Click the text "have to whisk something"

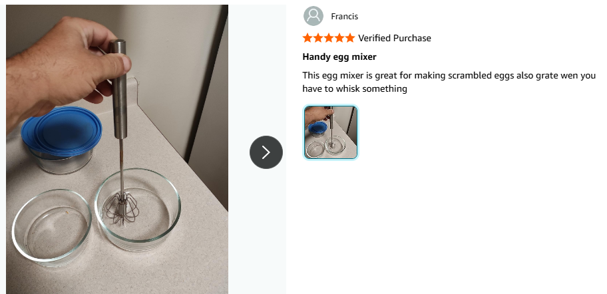[x=355, y=88]
